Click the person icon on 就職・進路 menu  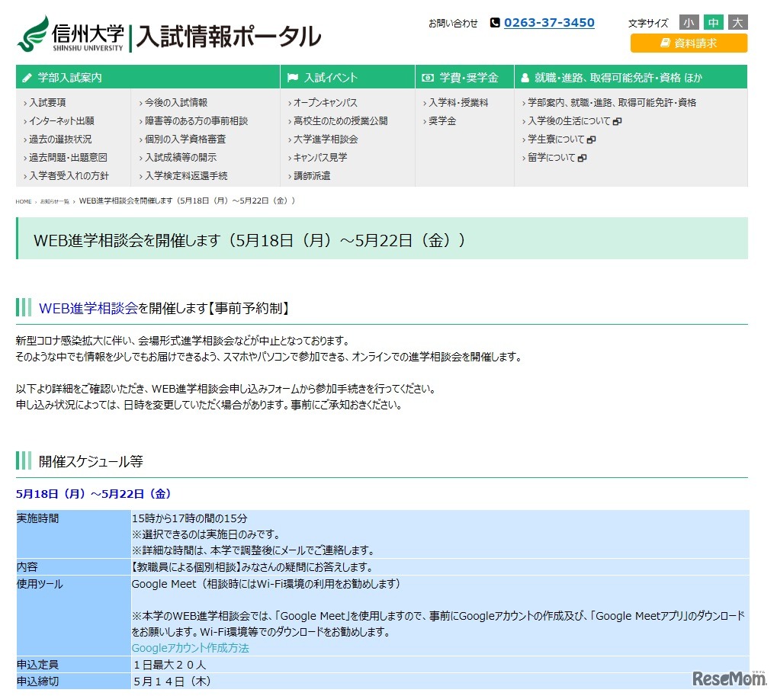(x=524, y=77)
